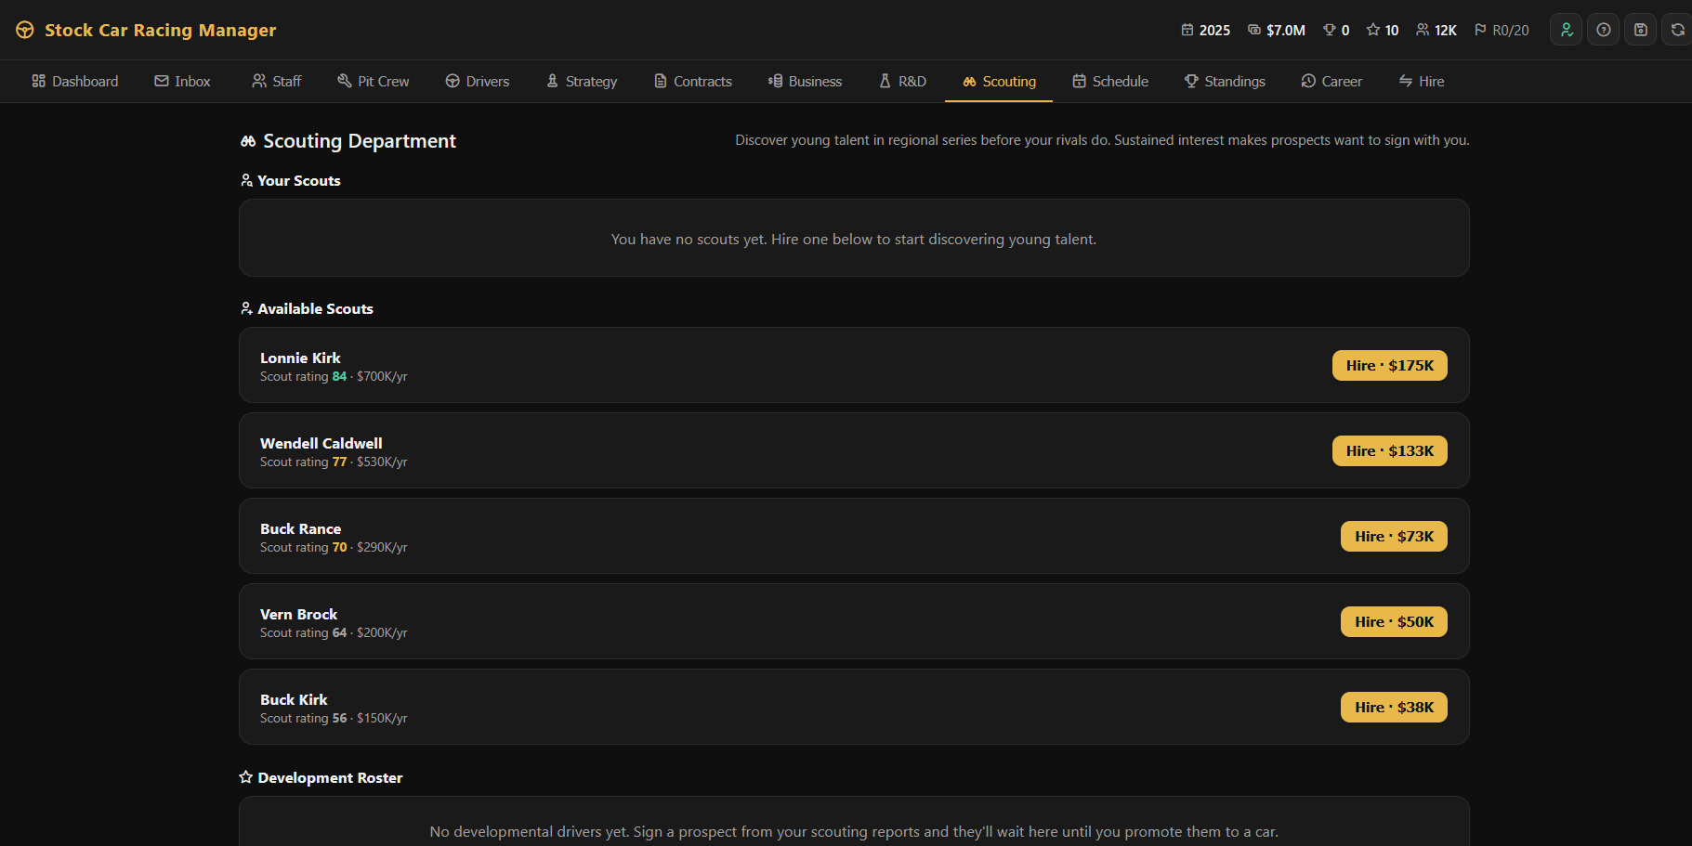Open the Inbox tab
This screenshot has height=846, width=1692.
[x=183, y=81]
